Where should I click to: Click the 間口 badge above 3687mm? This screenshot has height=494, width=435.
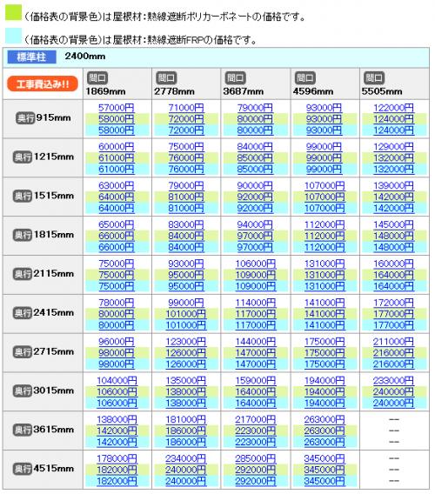pos(235,77)
